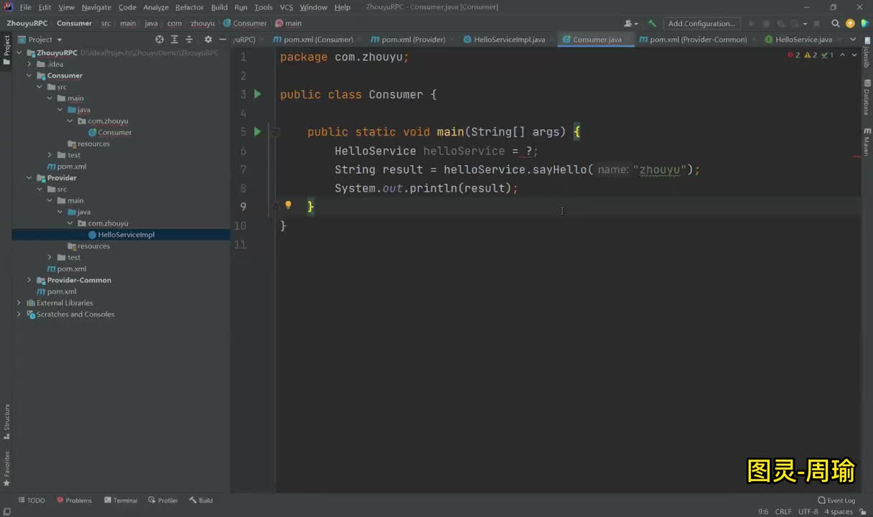
Task: Toggle read-only lock in status bar
Action: [x=862, y=511]
